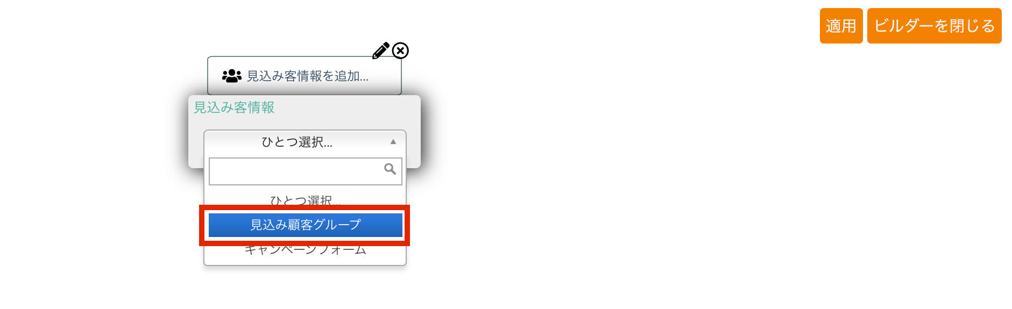1012x309 pixels.
Task: Collapse the list with the triangle arrow
Action: (x=393, y=142)
